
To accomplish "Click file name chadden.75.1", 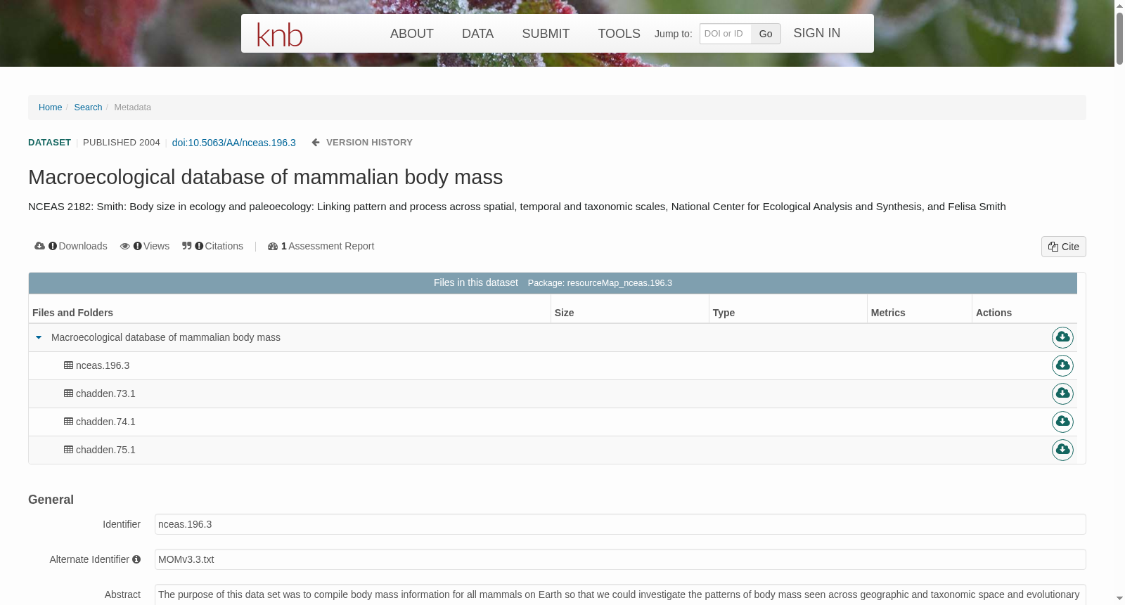I will (x=105, y=450).
